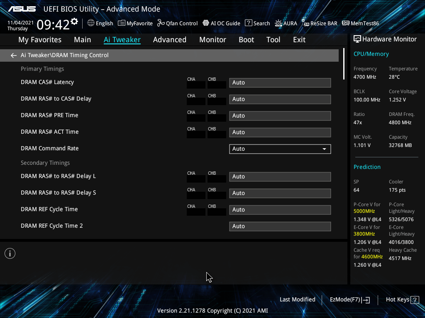
Task: Click Hot Keys text button
Action: point(398,300)
